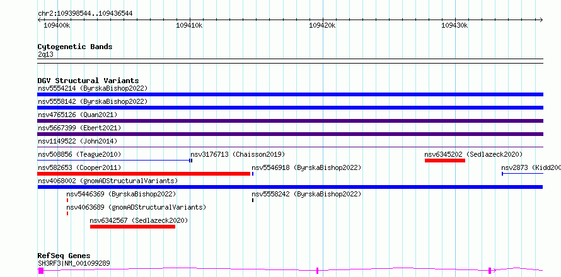Select the first magenta exon block of SH3RF3
This screenshot has width=561, height=277.
[41, 271]
